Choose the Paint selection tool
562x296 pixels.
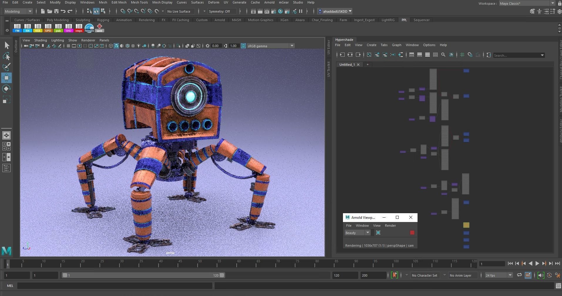[6, 67]
